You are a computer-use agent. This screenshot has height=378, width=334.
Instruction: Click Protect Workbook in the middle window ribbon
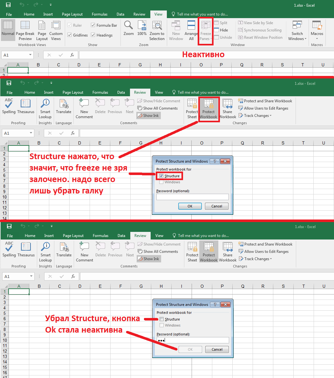208,109
